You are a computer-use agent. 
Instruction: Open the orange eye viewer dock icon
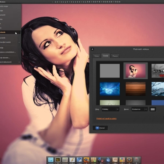(87, 160)
